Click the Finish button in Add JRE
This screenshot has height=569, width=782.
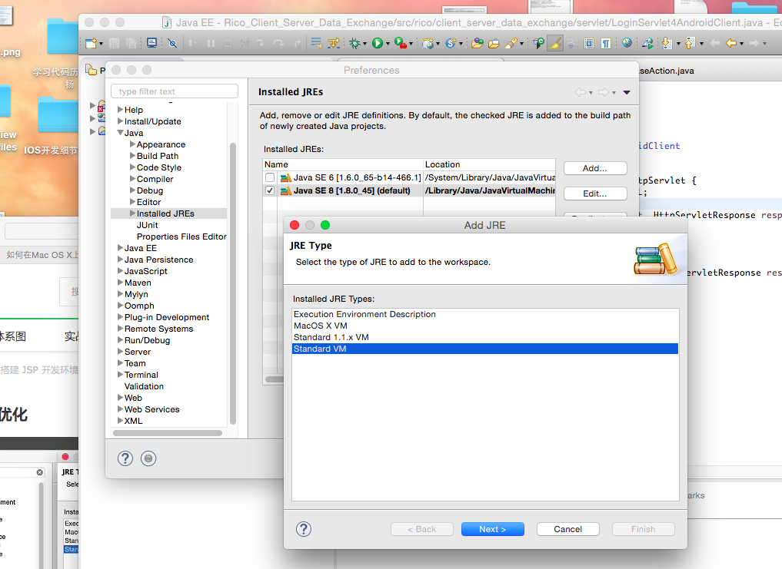point(644,529)
